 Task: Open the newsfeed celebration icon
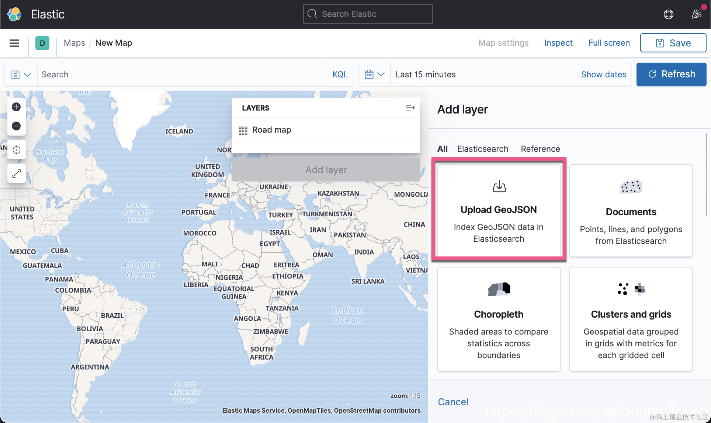click(696, 14)
